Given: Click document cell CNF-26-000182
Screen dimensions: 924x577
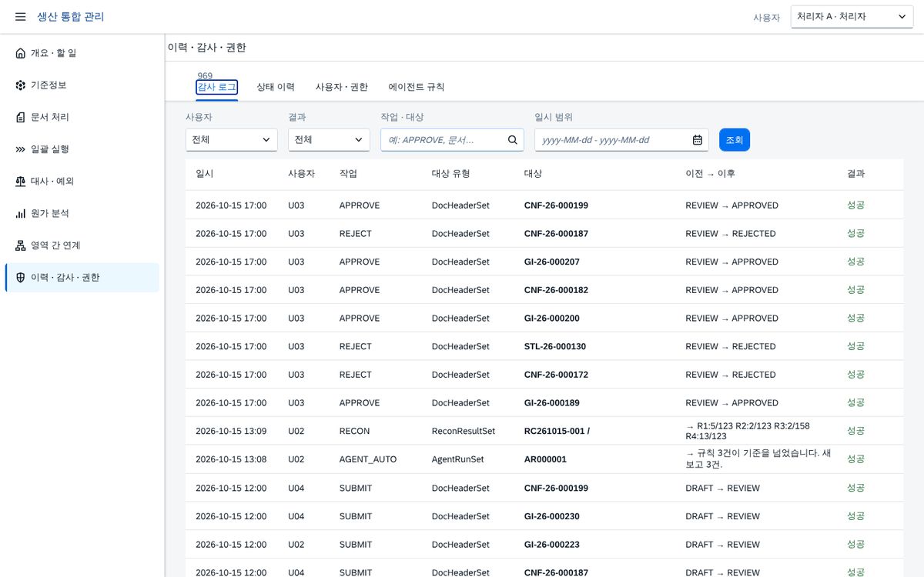Looking at the screenshot, I should click(556, 290).
